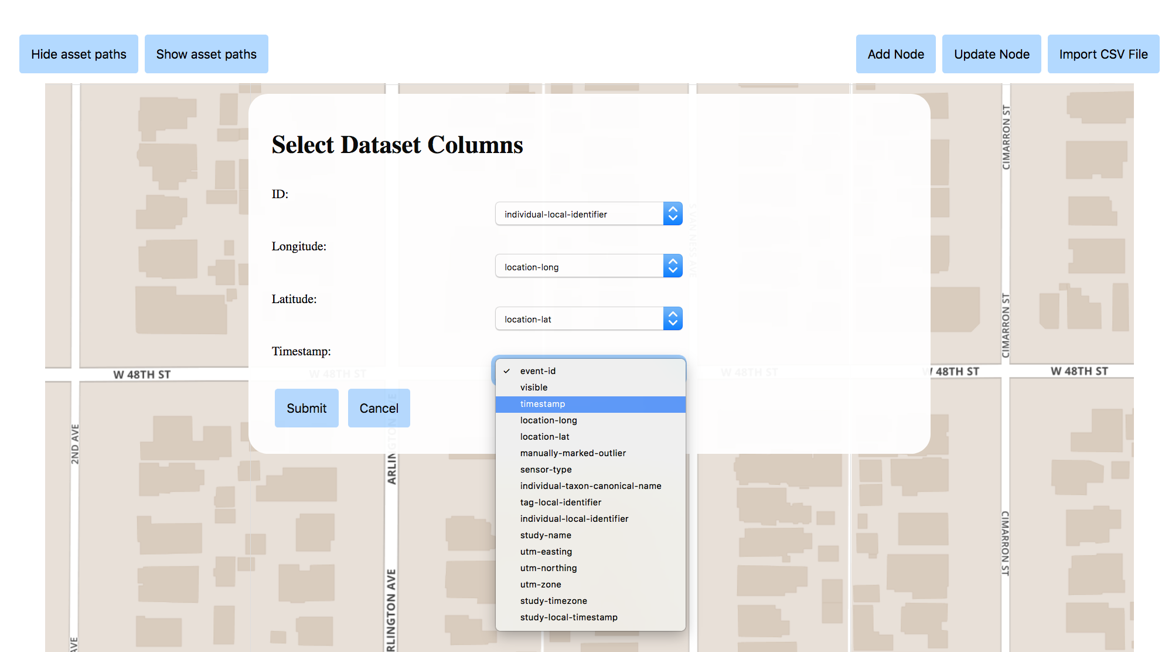Click Show asset paths button
The image size is (1172, 652).
[x=206, y=54]
